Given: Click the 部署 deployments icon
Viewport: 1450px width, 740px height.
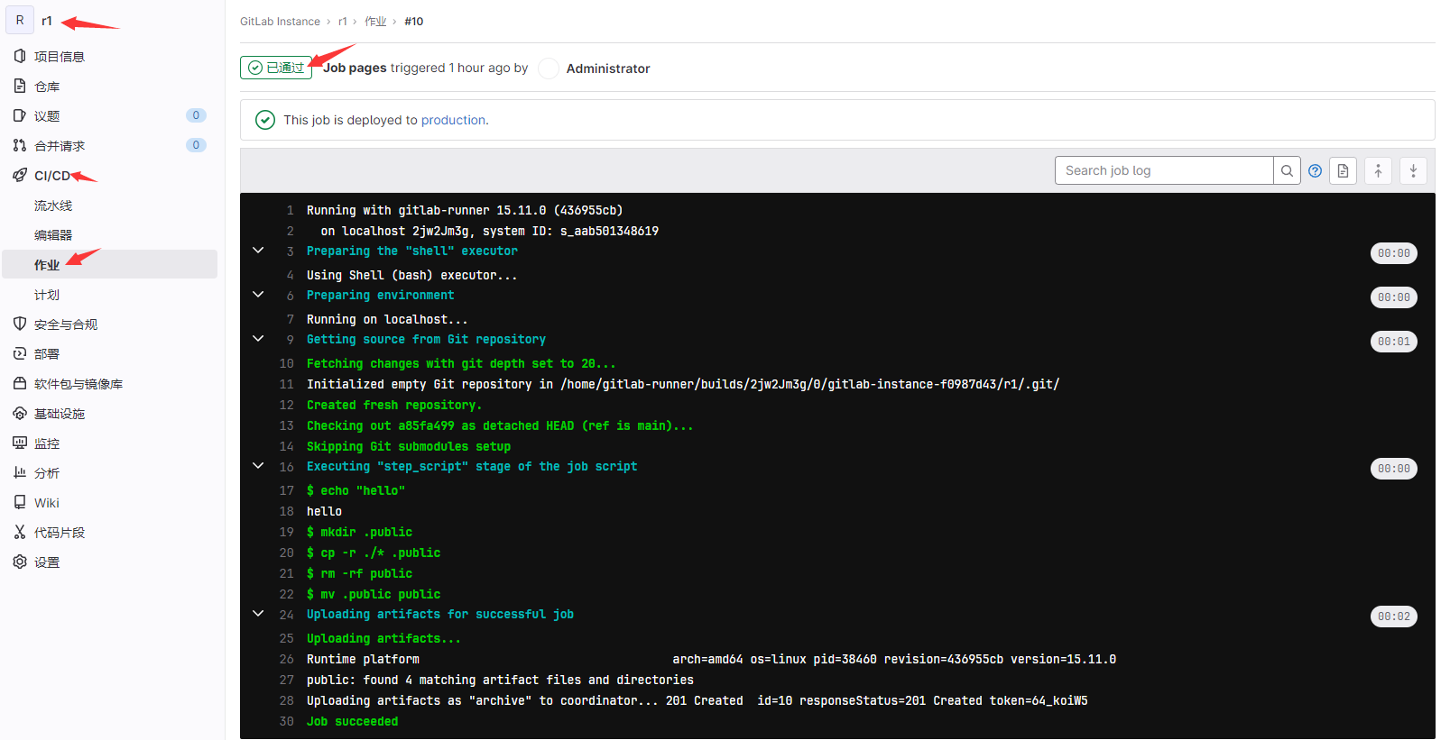Looking at the screenshot, I should pyautogui.click(x=20, y=353).
